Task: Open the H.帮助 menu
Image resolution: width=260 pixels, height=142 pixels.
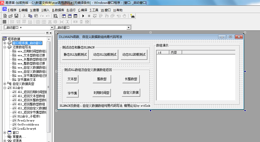Action: point(118,10)
